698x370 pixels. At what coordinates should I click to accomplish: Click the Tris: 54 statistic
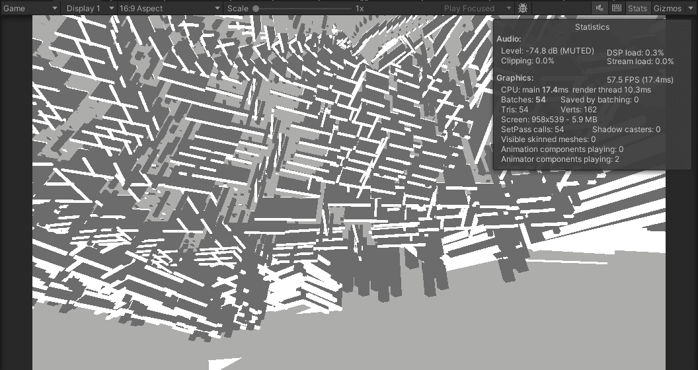point(515,110)
